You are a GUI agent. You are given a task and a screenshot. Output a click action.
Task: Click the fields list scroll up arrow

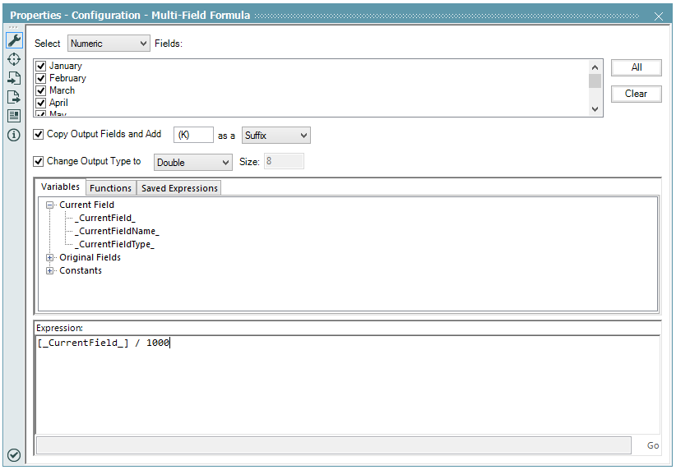595,67
